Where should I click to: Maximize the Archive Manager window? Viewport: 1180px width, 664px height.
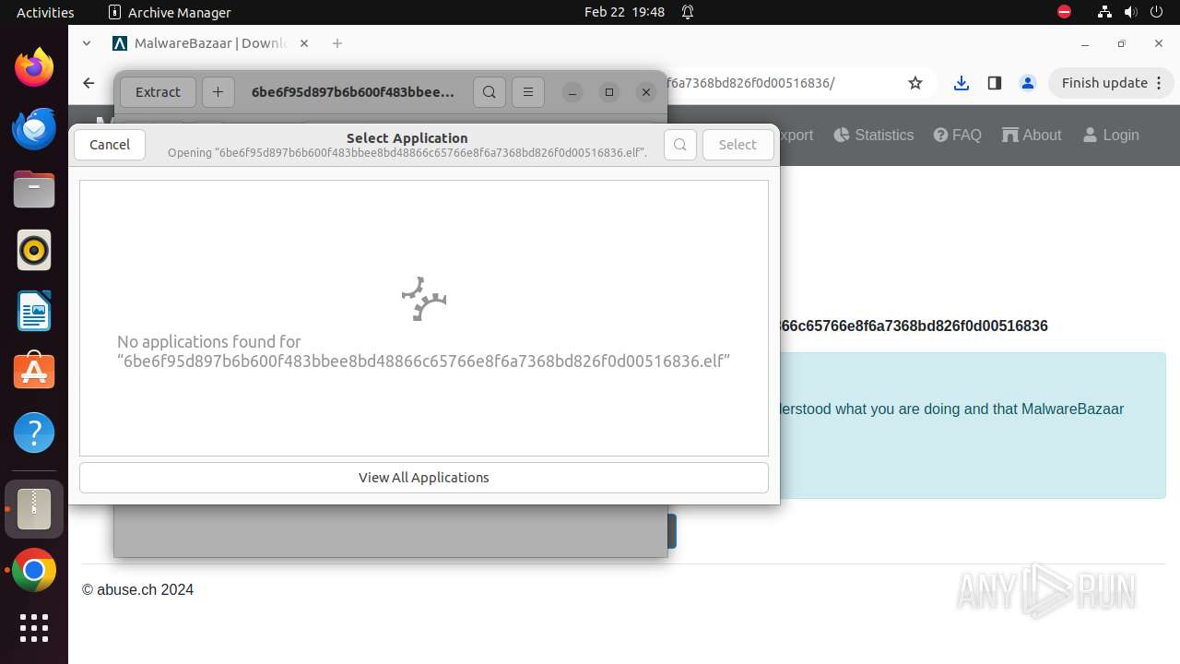(609, 92)
